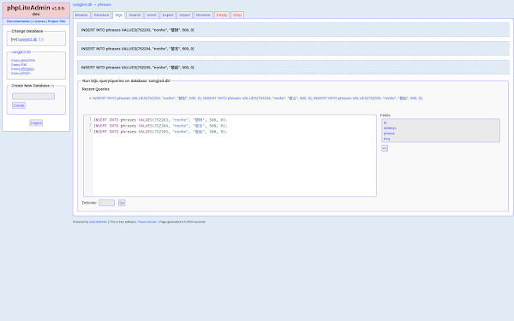Click the phrases breadcrumb link
This screenshot has width=514, height=321.
coord(105,4)
